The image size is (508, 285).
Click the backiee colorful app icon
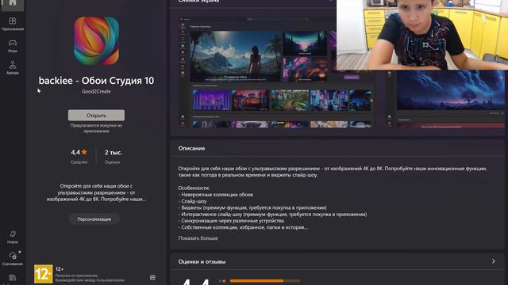96,40
